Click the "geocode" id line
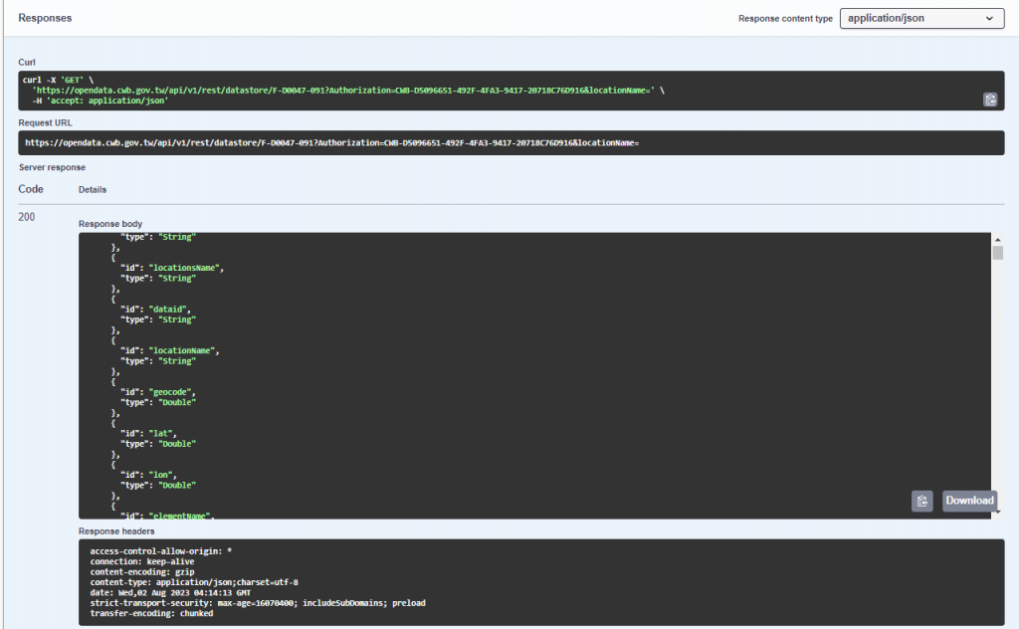This screenshot has height=629, width=1019. point(158,392)
